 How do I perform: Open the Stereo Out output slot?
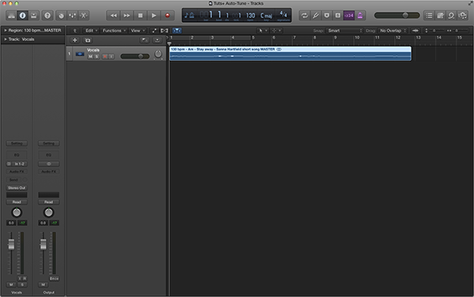[x=17, y=188]
